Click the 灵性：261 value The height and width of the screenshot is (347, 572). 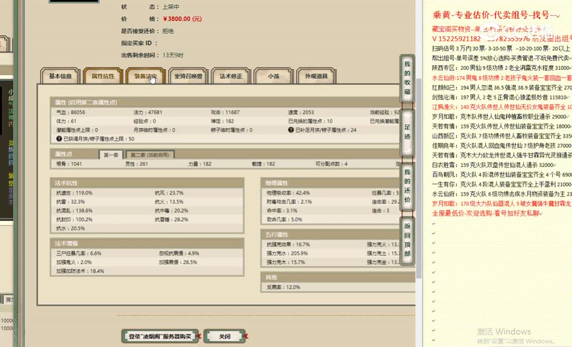point(136,164)
